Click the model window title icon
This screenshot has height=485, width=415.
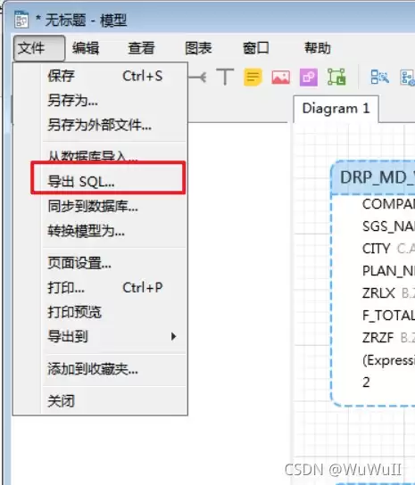[x=21, y=20]
